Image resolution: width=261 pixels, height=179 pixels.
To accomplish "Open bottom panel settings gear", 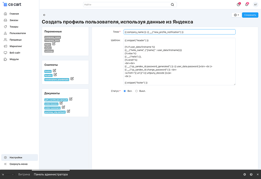I will (244, 174).
